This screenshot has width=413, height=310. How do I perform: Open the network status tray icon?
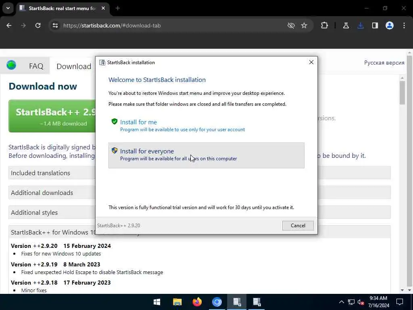tap(351, 302)
